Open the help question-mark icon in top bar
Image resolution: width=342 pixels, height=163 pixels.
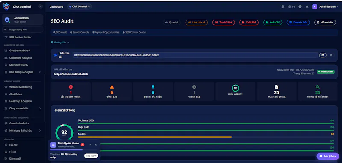(x=300, y=7)
